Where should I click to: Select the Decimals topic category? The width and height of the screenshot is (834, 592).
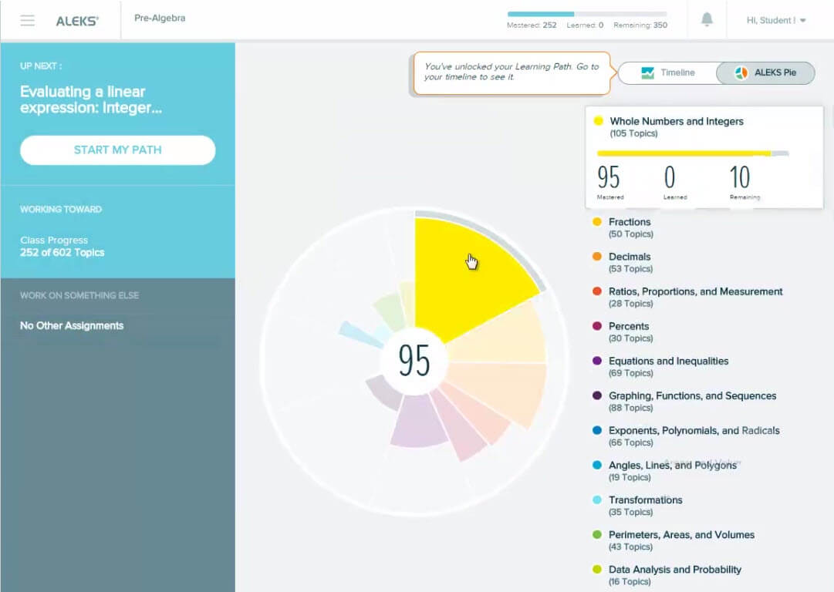pos(630,262)
